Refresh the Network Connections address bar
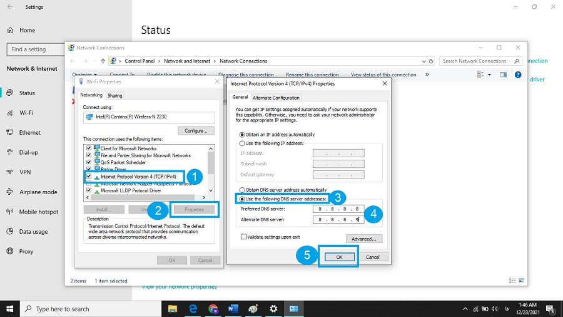Screen dimensions: 563x317 431,61
